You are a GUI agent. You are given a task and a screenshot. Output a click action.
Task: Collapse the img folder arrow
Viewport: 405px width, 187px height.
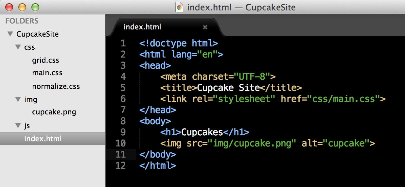pyautogui.click(x=18, y=99)
